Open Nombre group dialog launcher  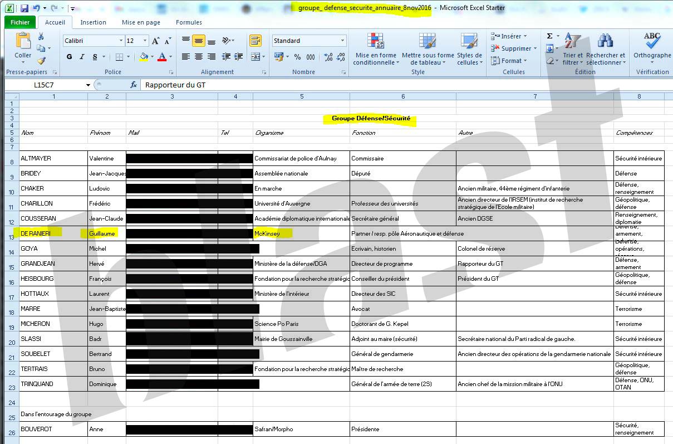click(345, 72)
